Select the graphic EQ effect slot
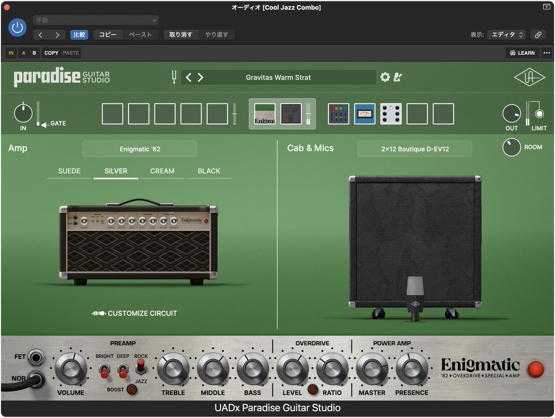Image resolution: width=555 pixels, height=418 pixels. click(339, 114)
